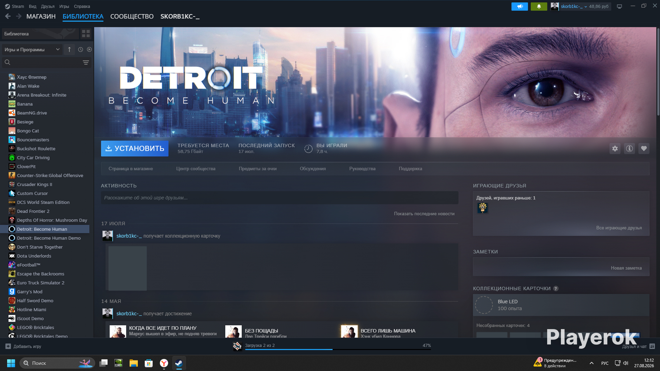Screen dimensions: 660x371
Task: Show hidden system tray icons chevron
Action: click(591, 363)
